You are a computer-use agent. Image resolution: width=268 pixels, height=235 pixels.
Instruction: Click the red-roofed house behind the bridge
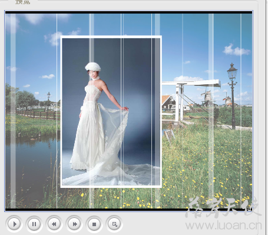click(168, 102)
